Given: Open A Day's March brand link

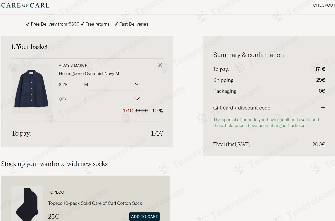Looking at the screenshot, I should 73,65.
